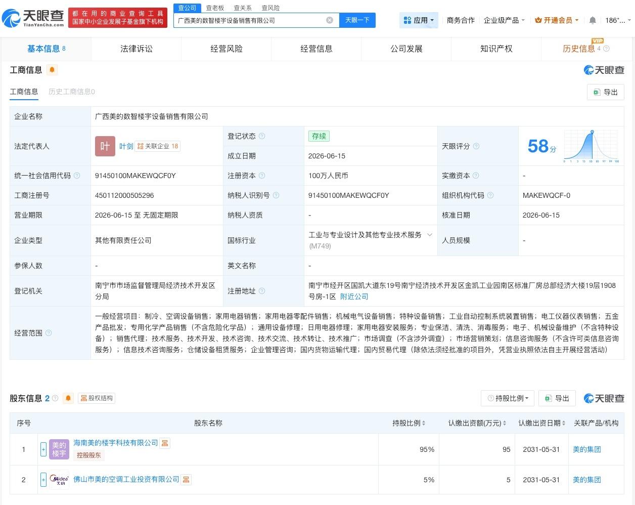Select credit code 91450100MAKEWQCF0Y under 统一社会信用代码
The width and height of the screenshot is (635, 505).
135,176
